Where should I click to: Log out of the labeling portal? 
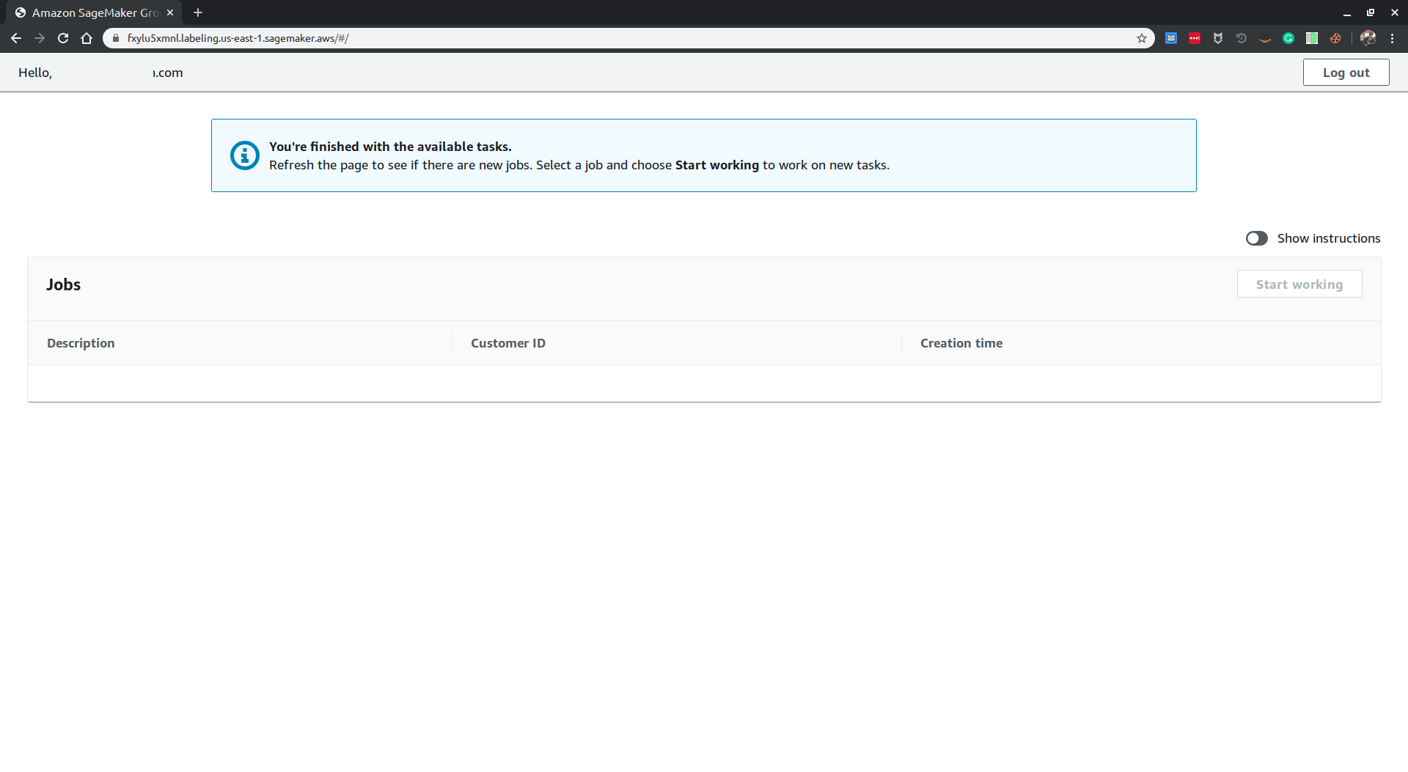click(1346, 73)
